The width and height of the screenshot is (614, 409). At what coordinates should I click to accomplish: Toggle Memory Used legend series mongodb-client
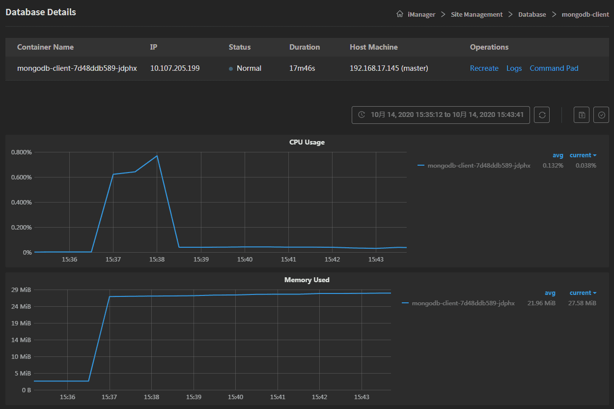[463, 303]
